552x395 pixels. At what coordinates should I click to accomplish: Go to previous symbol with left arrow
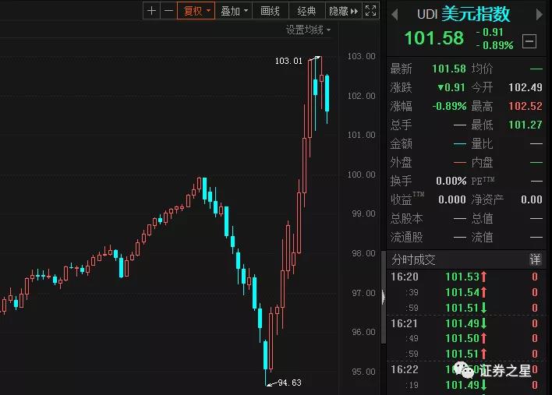[394, 14]
